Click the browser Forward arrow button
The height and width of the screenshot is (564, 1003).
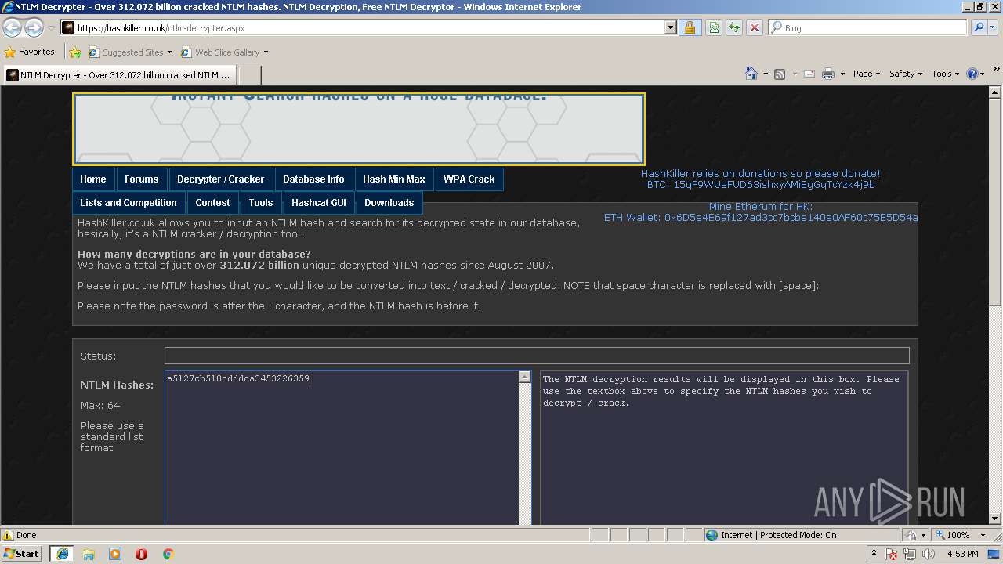point(34,27)
